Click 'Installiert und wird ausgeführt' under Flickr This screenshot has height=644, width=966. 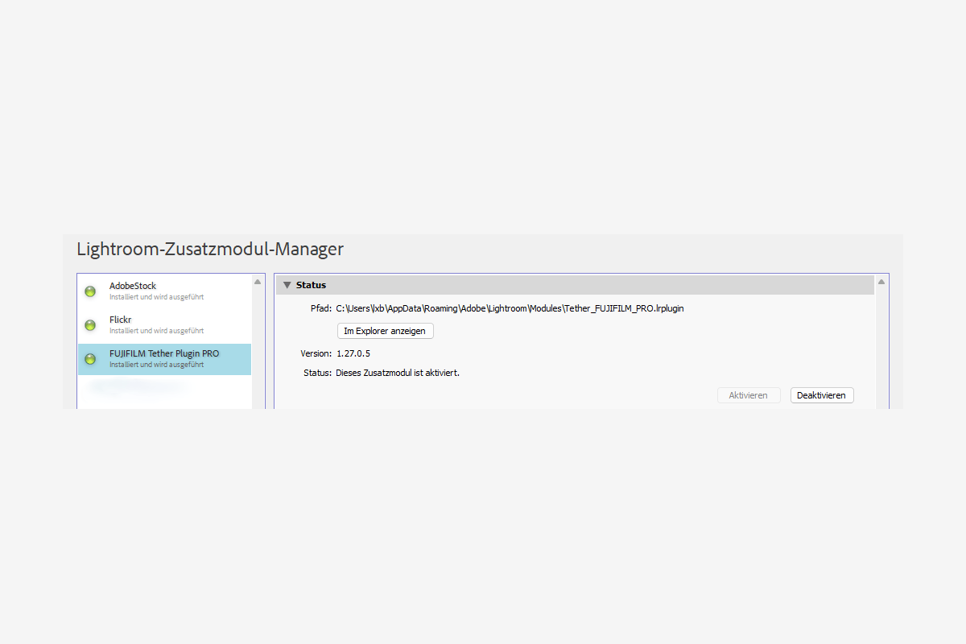click(x=156, y=331)
